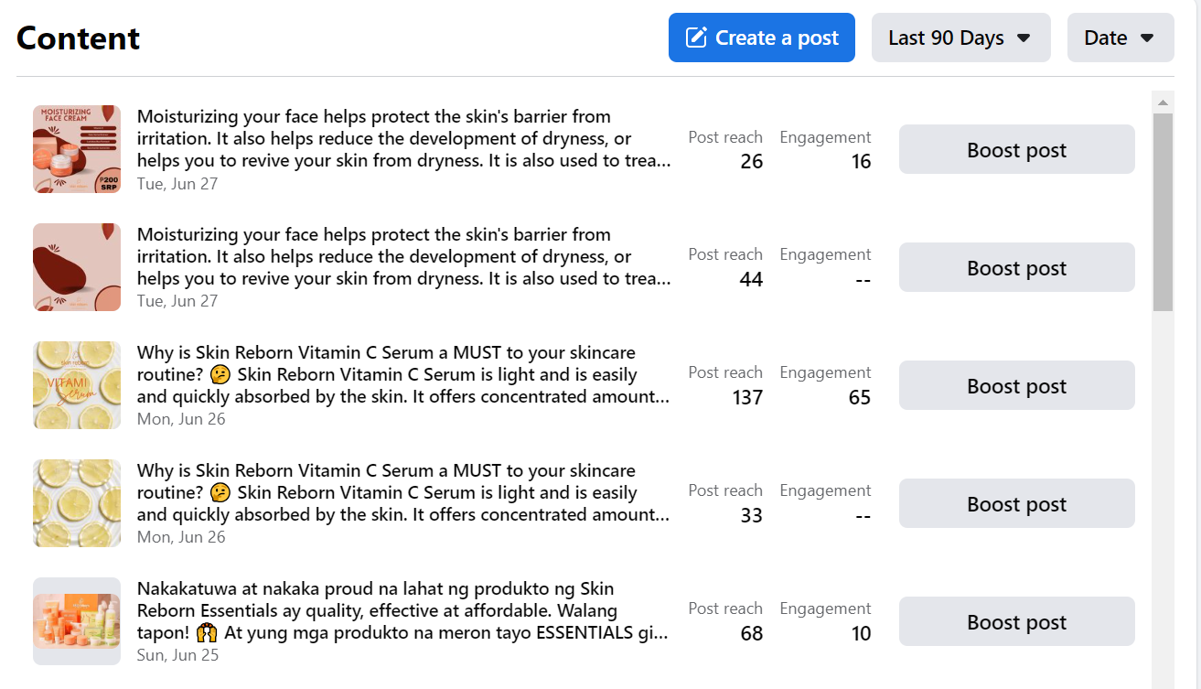Open the Moisturizing Face Cream post thumbnail
The height and width of the screenshot is (689, 1201).
(x=77, y=149)
